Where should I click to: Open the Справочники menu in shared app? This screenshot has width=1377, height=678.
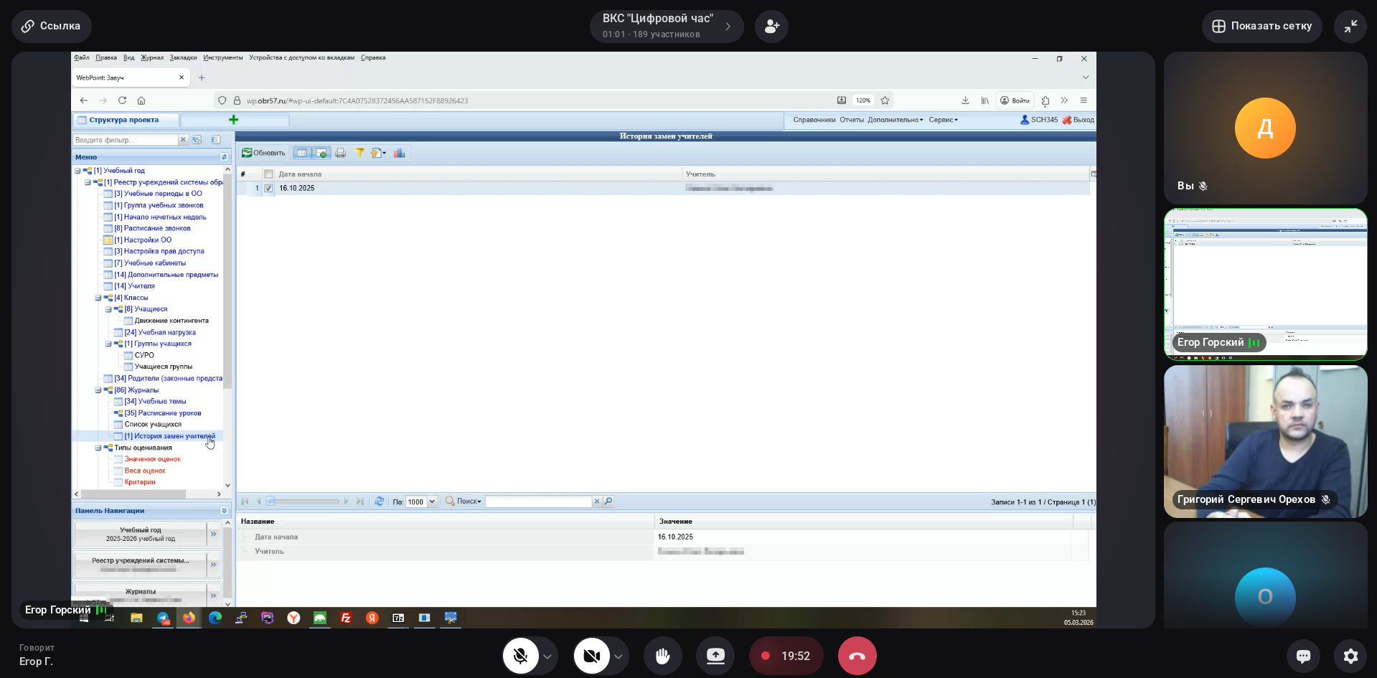[x=814, y=120]
